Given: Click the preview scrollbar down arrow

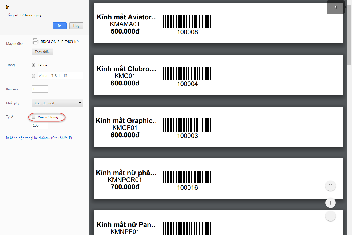Looking at the screenshot, I should click(349, 232).
